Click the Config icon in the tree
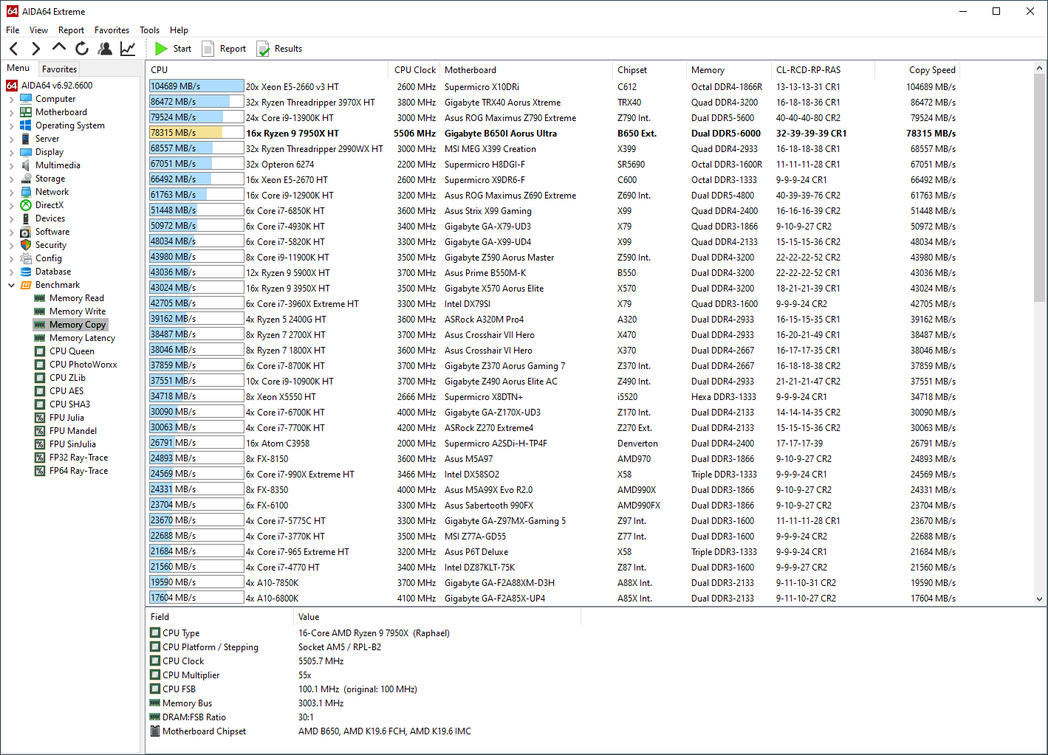The height and width of the screenshot is (755, 1048). click(26, 258)
